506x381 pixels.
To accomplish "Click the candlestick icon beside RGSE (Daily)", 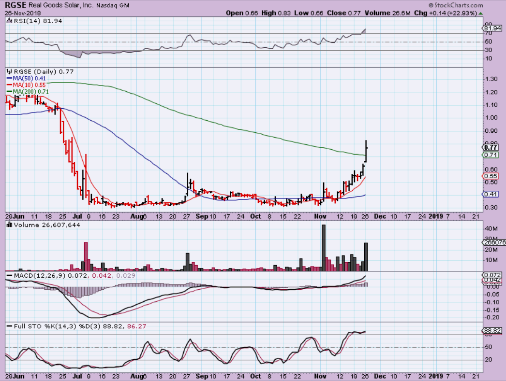I will [x=9, y=71].
